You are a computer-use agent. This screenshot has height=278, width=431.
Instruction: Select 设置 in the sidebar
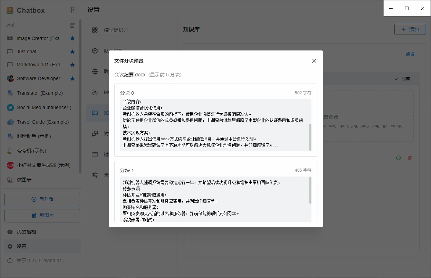(22, 246)
